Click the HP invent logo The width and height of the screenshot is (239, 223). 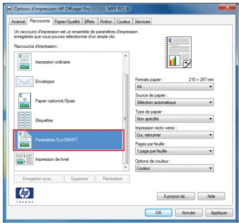pyautogui.click(x=25, y=195)
